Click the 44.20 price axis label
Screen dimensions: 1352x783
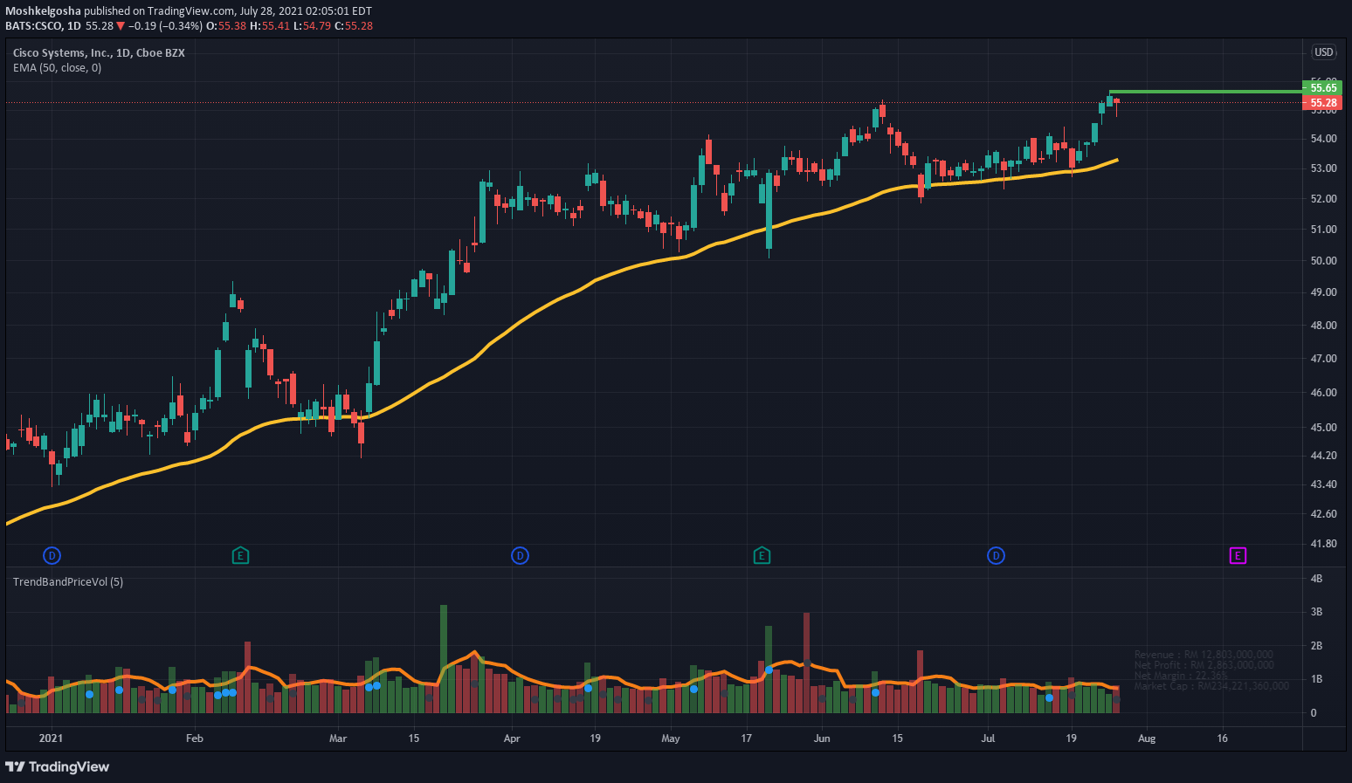click(x=1324, y=456)
